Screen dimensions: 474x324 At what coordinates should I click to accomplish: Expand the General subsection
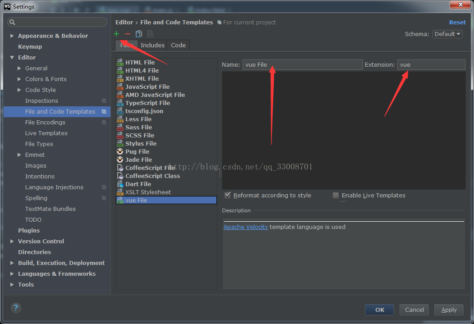click(19, 68)
